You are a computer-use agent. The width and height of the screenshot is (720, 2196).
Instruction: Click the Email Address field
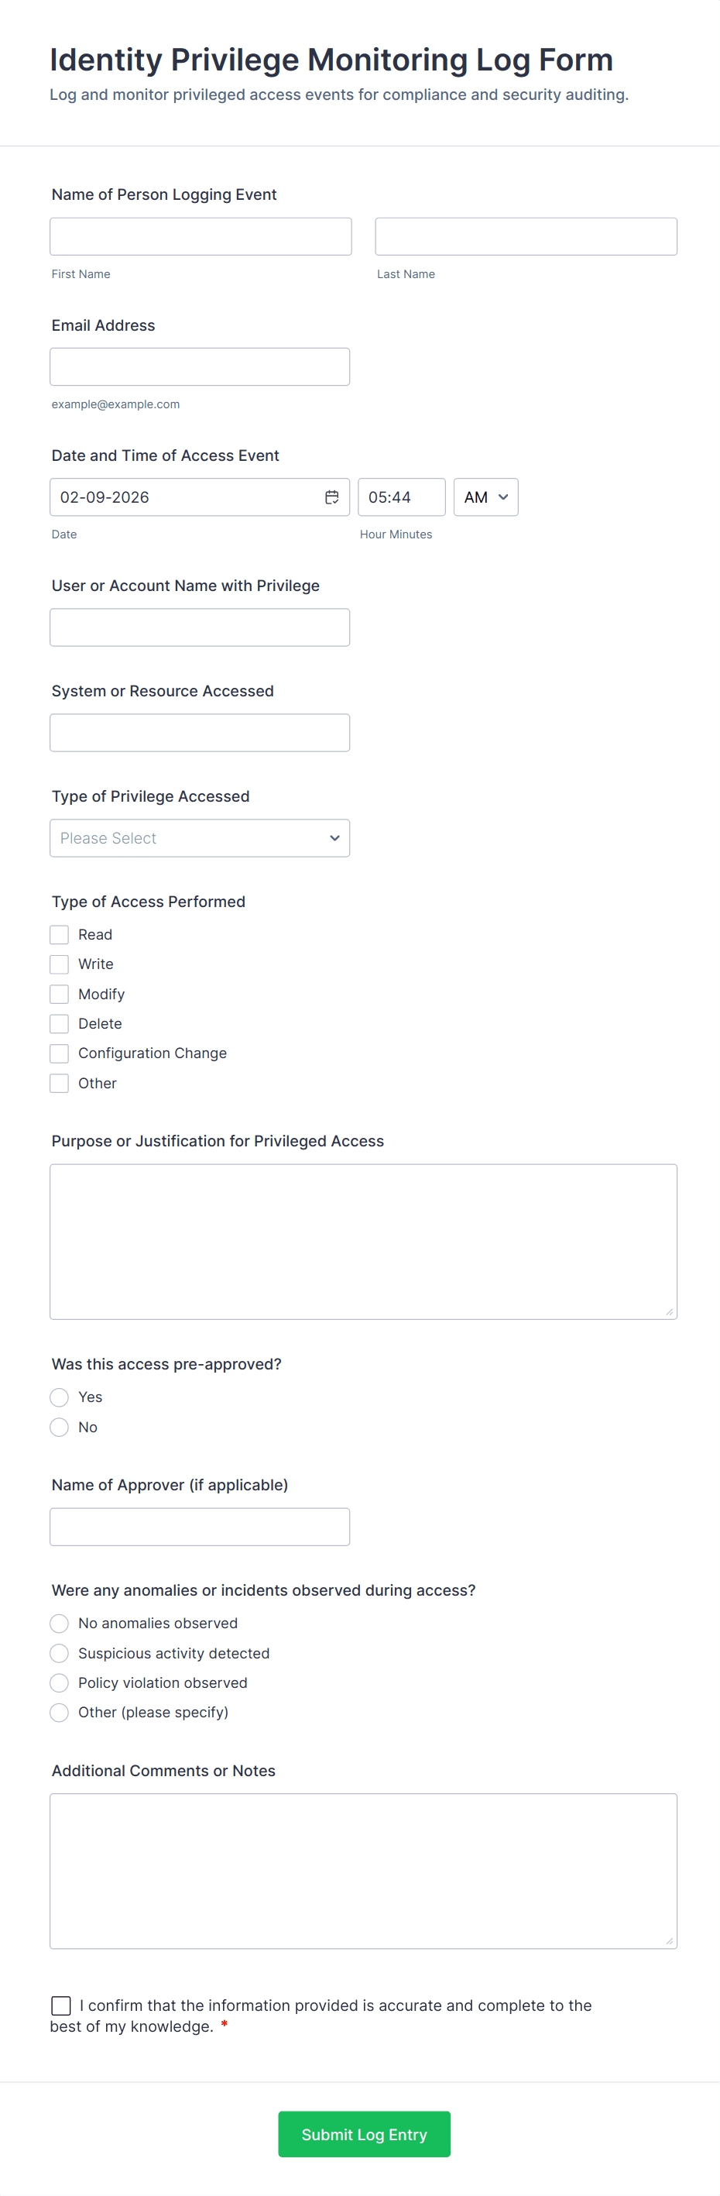click(x=201, y=366)
